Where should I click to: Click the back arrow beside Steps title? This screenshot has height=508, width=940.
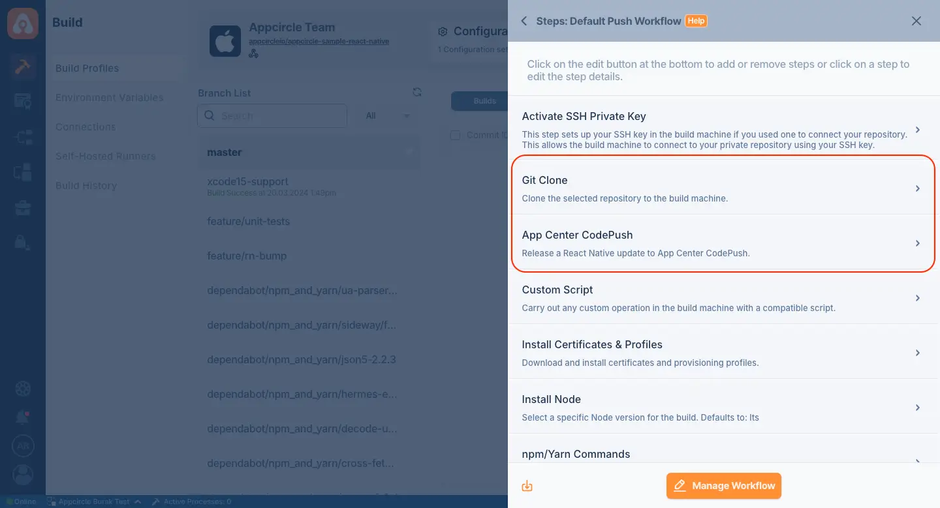coord(524,21)
